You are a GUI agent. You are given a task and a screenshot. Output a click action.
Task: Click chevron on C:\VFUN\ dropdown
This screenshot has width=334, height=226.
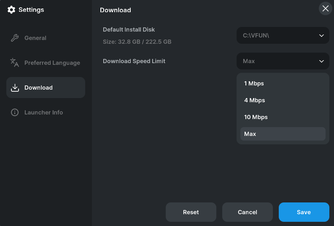click(321, 35)
